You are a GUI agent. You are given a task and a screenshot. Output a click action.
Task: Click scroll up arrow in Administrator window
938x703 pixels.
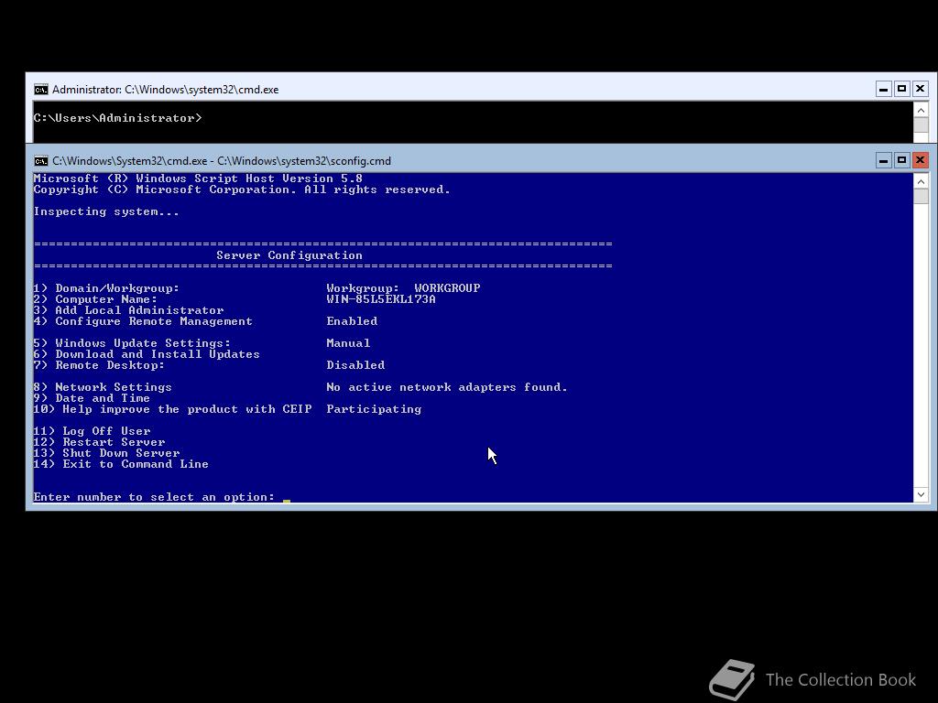(921, 110)
